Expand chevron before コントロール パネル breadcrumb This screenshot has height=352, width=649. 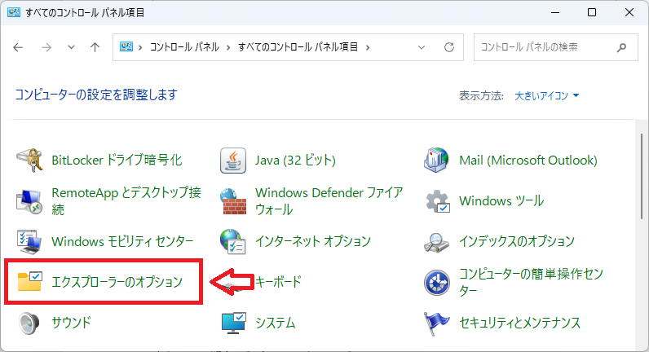click(140, 47)
